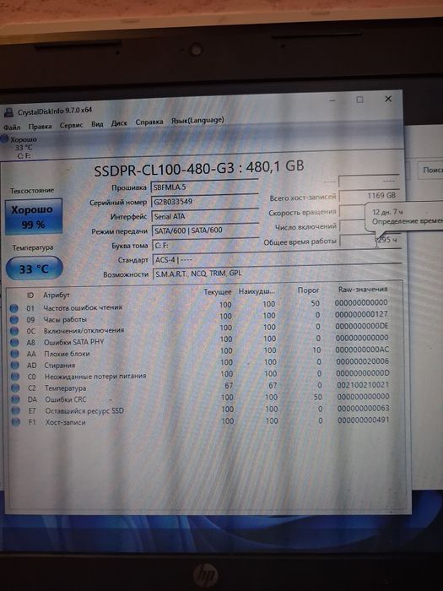Select the Оставшийся ресурс SSD row

203,410
